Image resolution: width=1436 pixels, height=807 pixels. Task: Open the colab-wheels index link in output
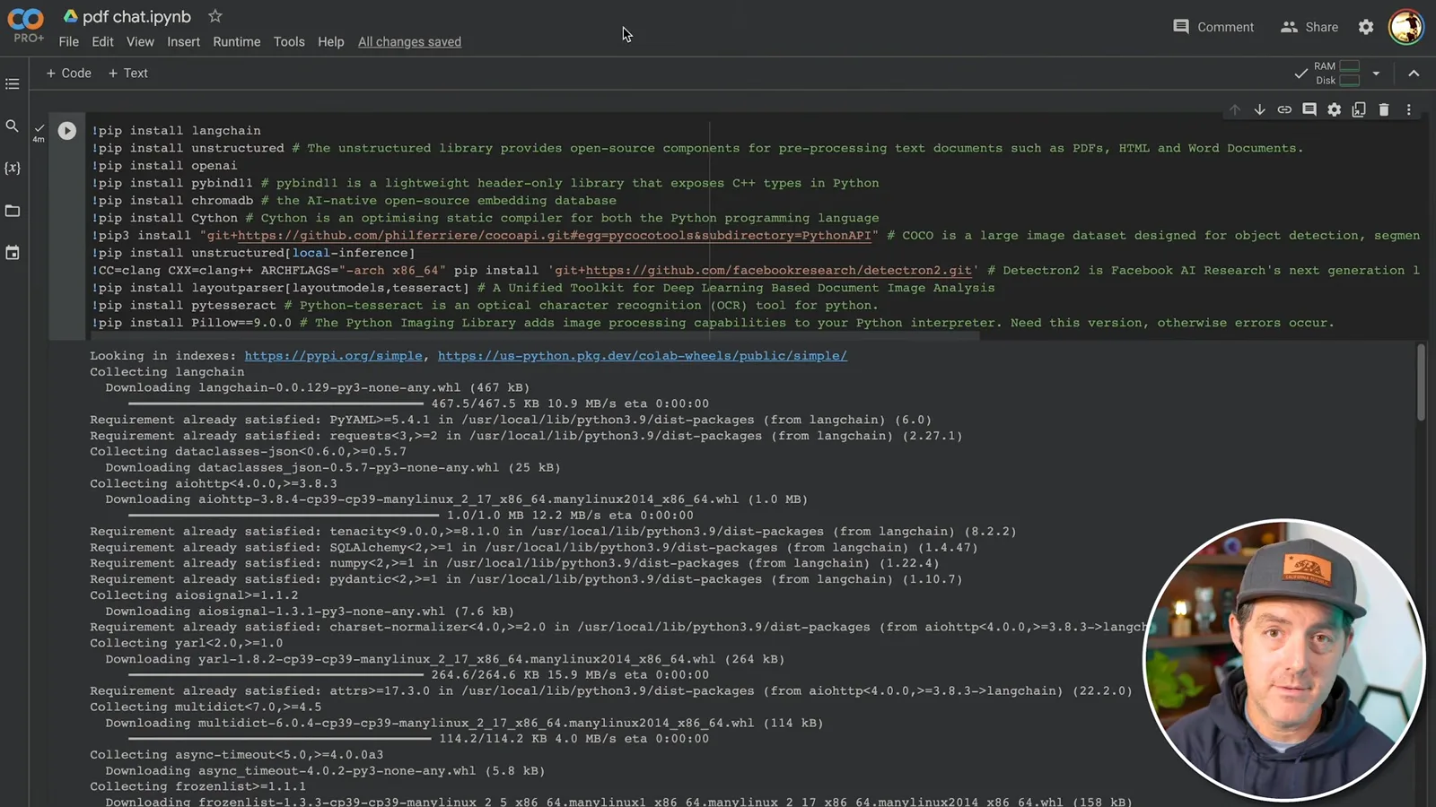tap(643, 356)
